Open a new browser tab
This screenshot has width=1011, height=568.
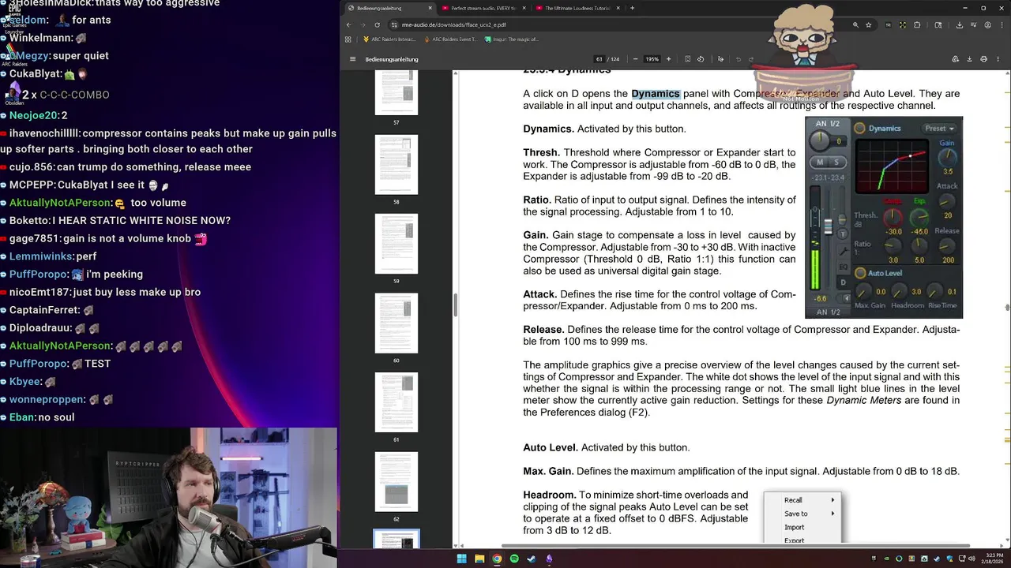(632, 8)
